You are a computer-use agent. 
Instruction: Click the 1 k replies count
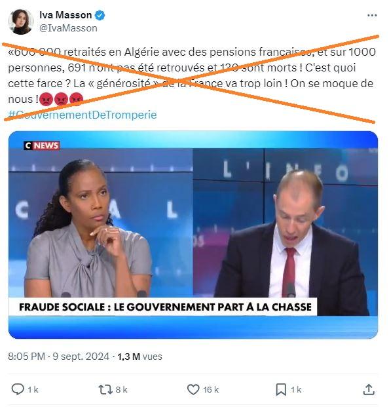[x=33, y=389]
